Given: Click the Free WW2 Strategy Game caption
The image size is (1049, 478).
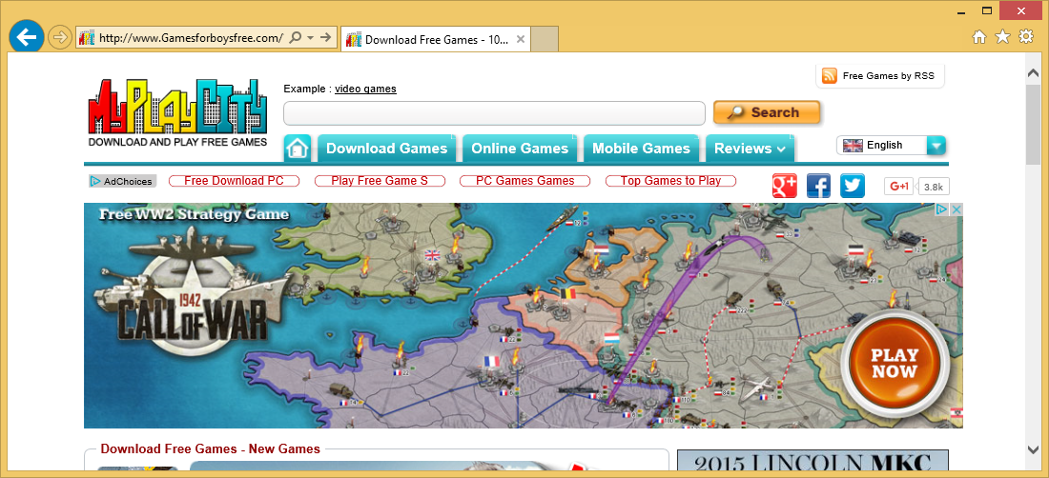Looking at the screenshot, I should [194, 214].
